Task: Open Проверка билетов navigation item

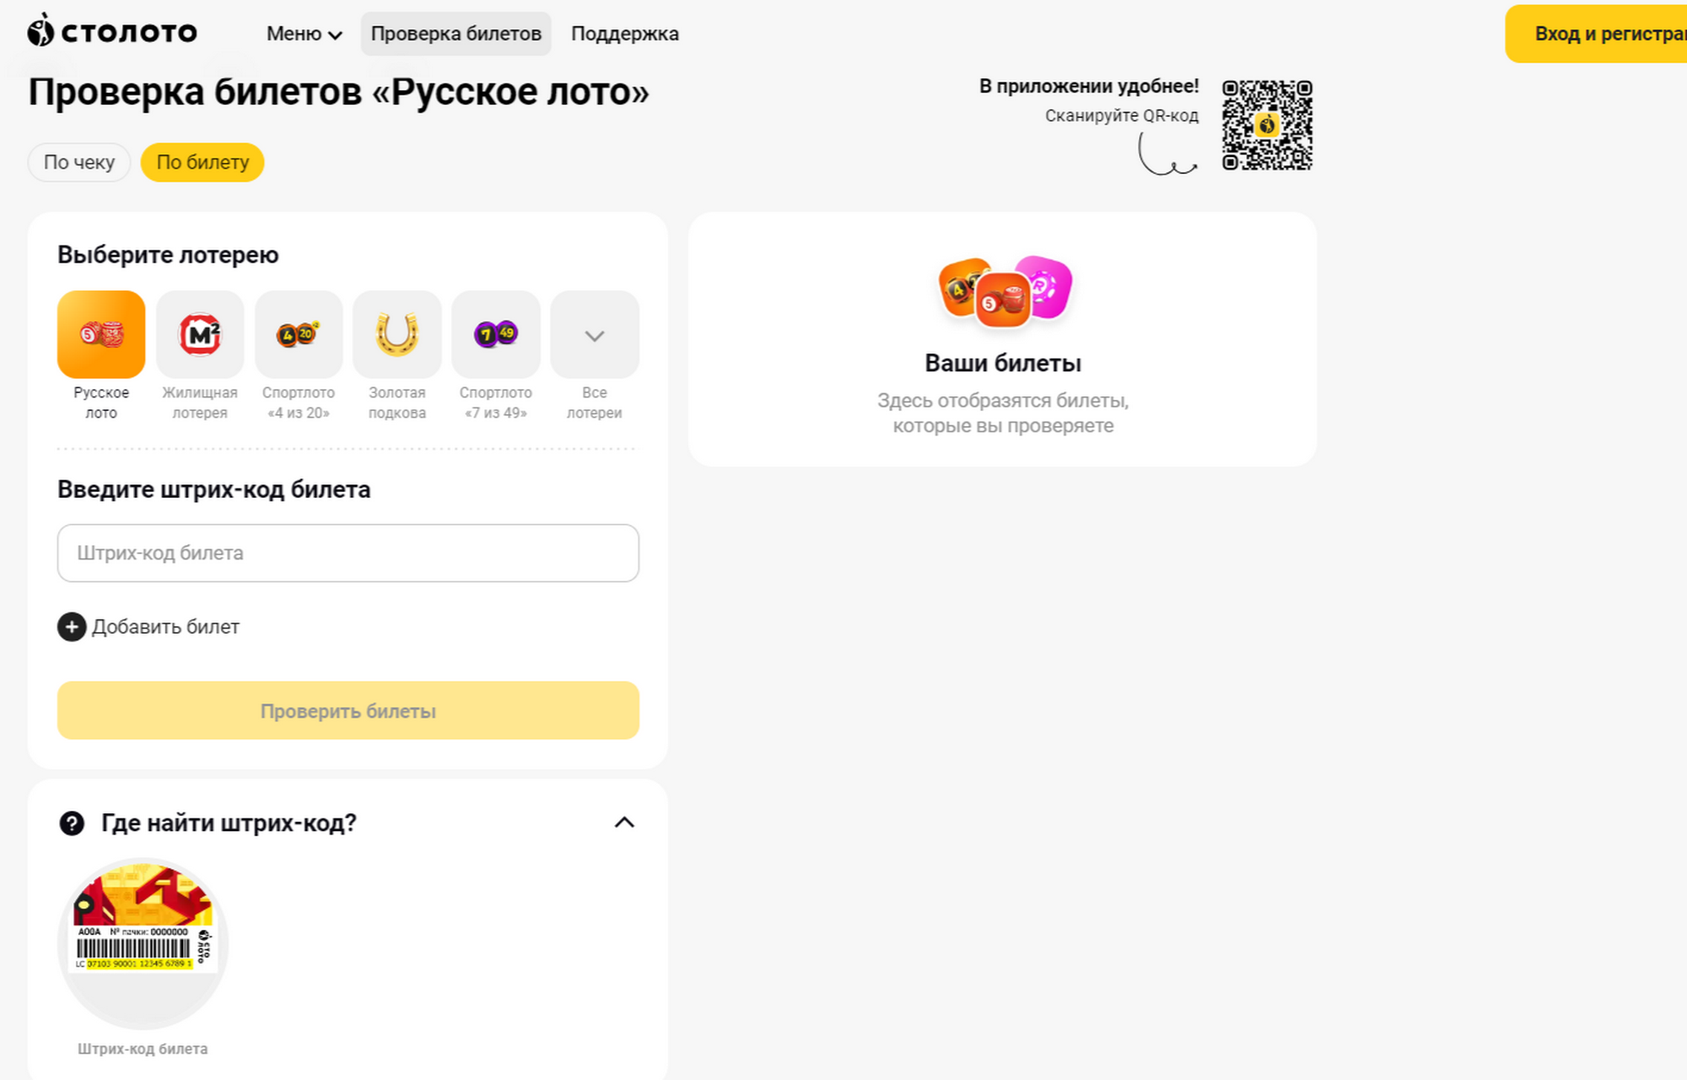Action: click(x=456, y=34)
